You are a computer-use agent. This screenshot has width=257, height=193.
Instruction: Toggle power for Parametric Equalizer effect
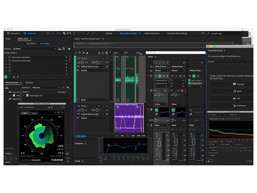[10, 57]
